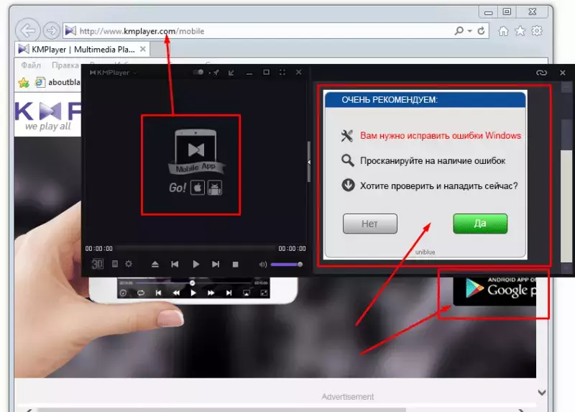575x412 pixels.
Task: Expand the address bar search dropdown arrow
Action: click(x=470, y=31)
